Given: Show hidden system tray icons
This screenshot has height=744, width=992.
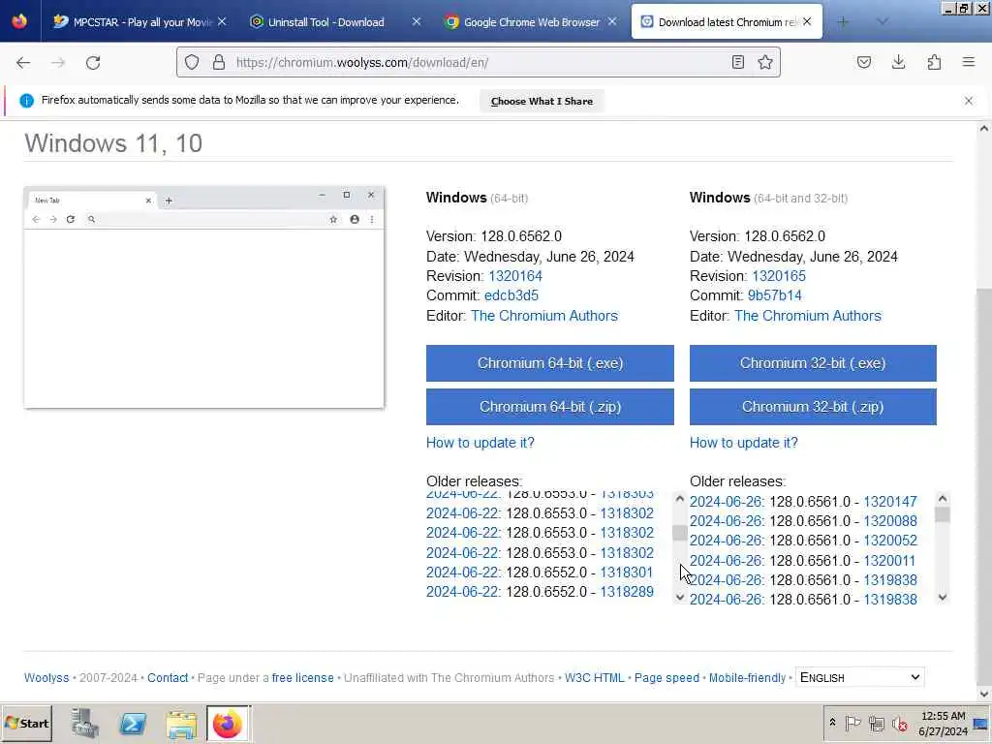Looking at the screenshot, I should pyautogui.click(x=832, y=723).
